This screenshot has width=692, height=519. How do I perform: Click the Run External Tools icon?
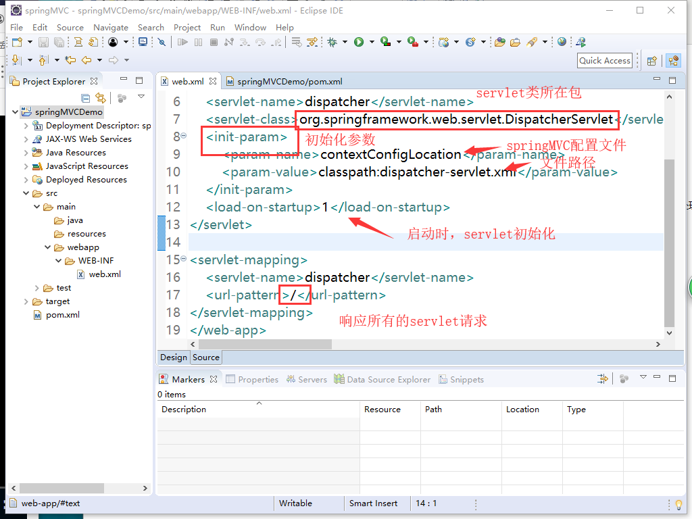coord(413,42)
